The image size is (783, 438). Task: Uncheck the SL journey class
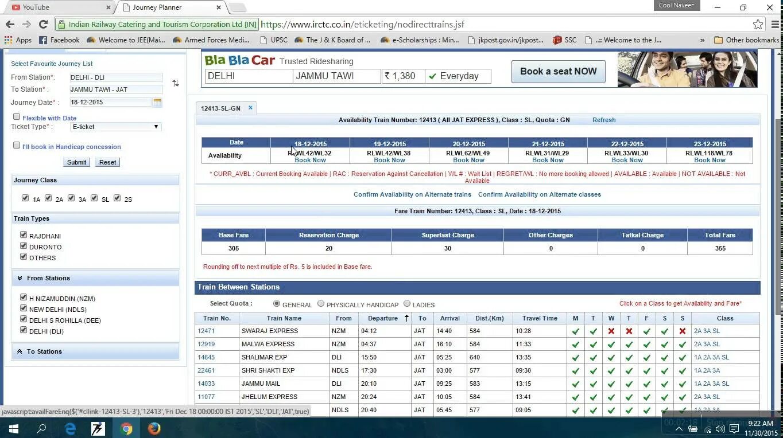coord(94,198)
